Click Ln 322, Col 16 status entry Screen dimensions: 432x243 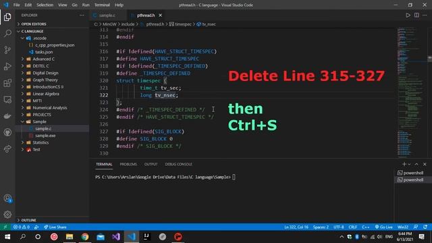(296, 227)
